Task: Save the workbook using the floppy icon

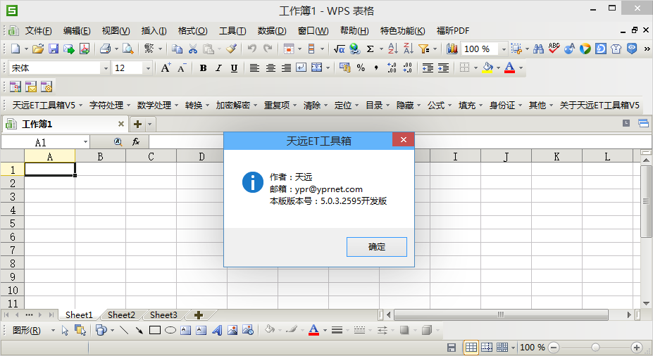Action: pyautogui.click(x=54, y=49)
